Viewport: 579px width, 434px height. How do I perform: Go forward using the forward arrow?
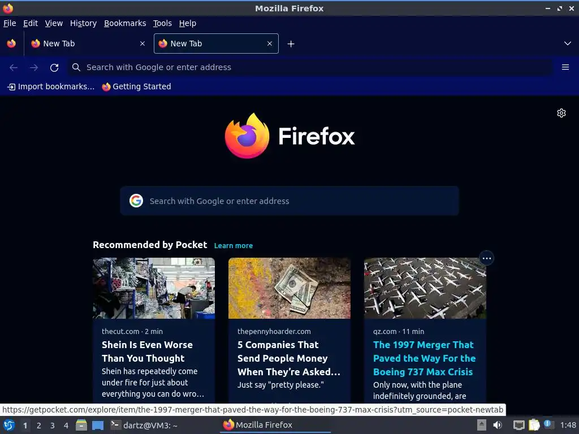34,68
